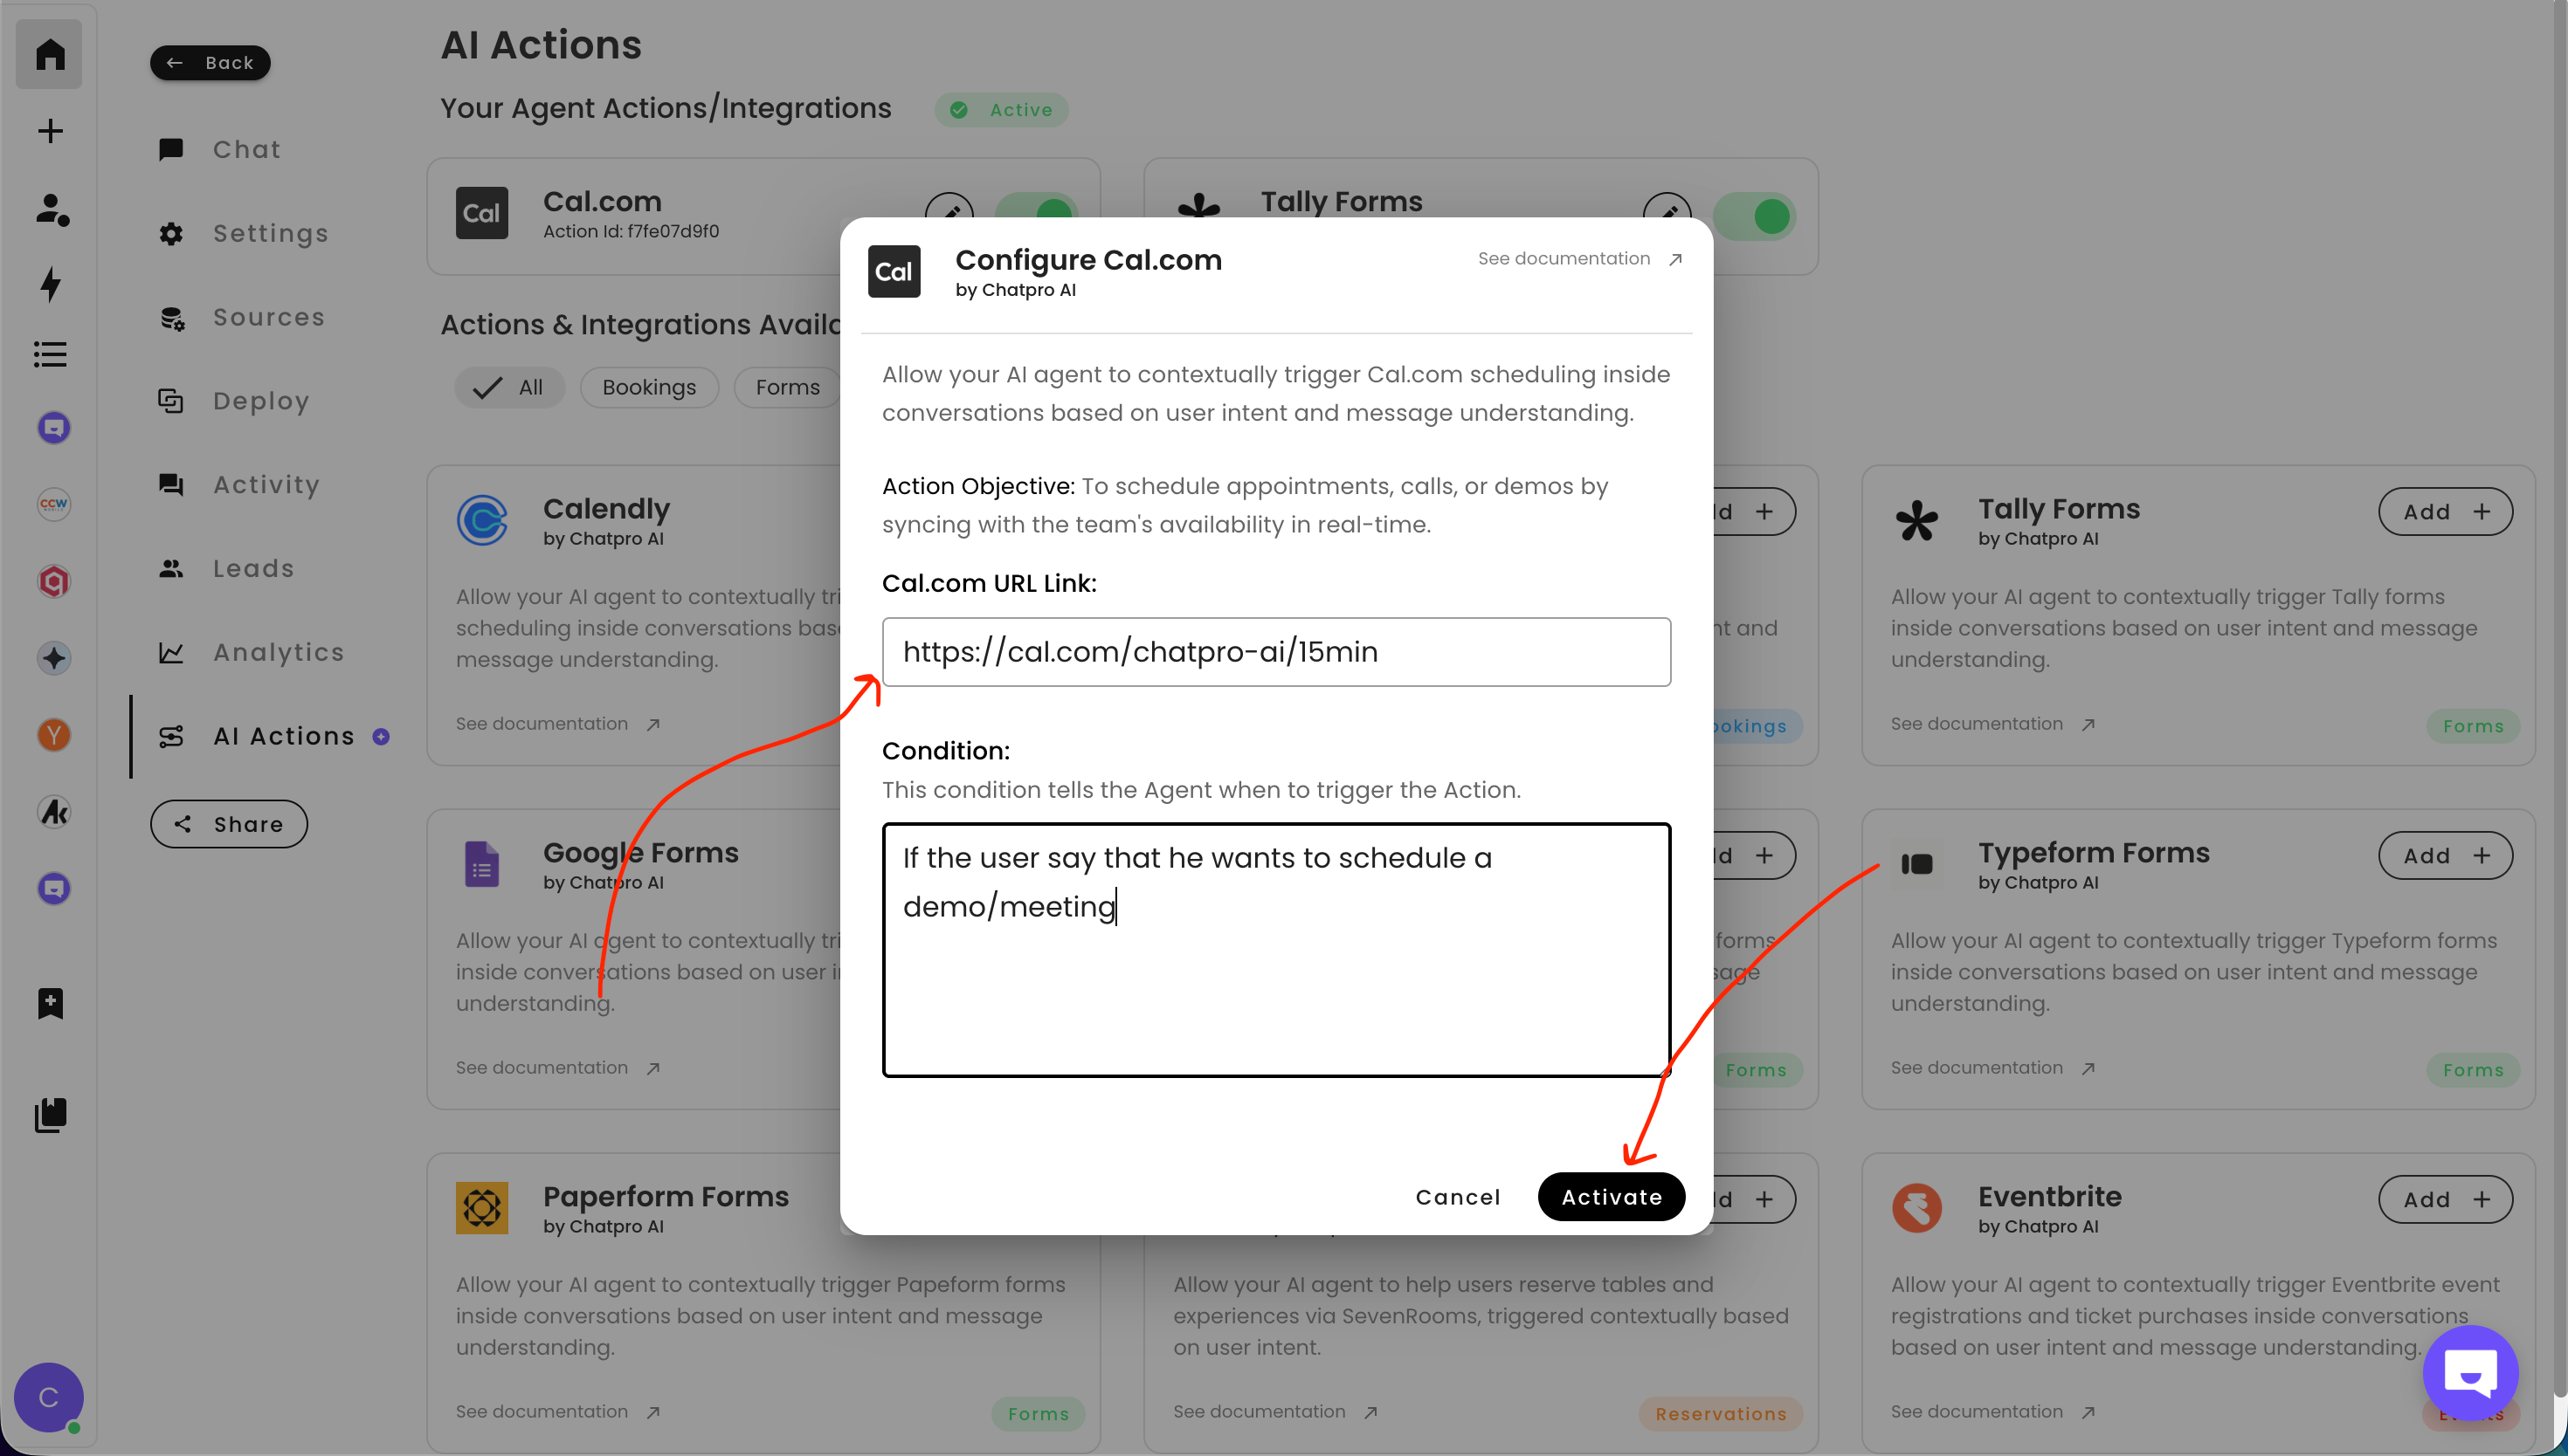Open the lightning bolt icon in sidebar
The image size is (2568, 1456).
tap(50, 284)
